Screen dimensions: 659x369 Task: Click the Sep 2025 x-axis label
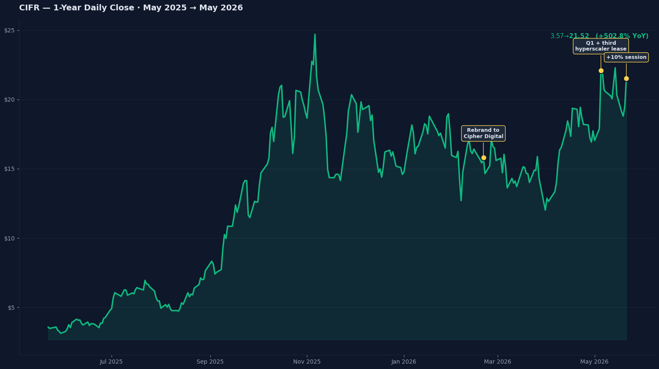[x=210, y=362]
